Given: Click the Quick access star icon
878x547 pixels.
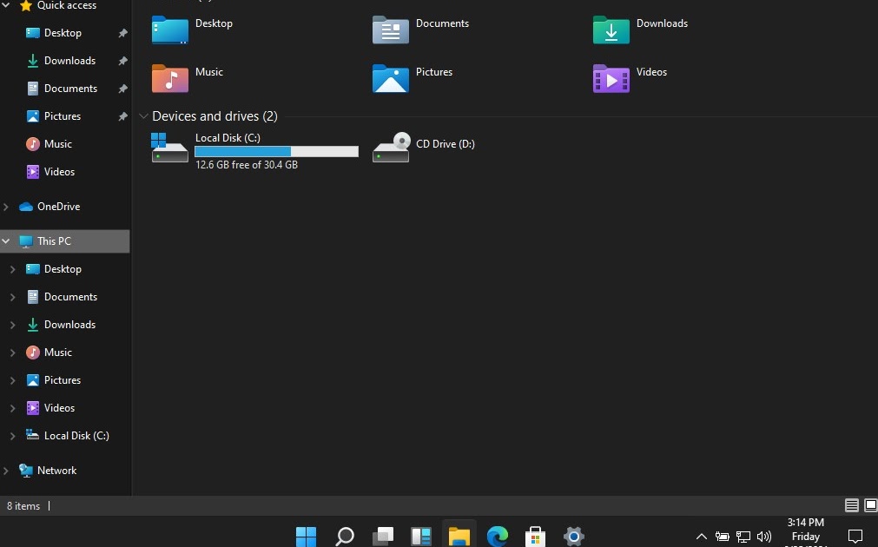Looking at the screenshot, I should pyautogui.click(x=26, y=5).
